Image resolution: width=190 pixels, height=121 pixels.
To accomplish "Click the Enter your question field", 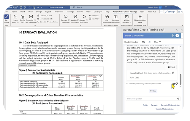I will tap(153, 99).
